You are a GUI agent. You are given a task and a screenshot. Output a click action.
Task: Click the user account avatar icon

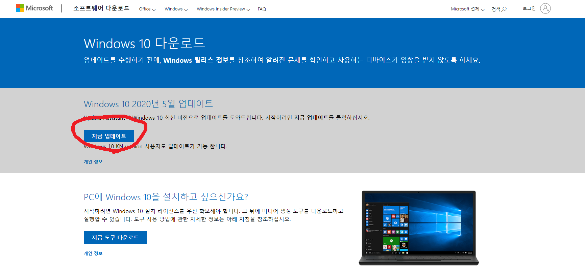pos(545,8)
